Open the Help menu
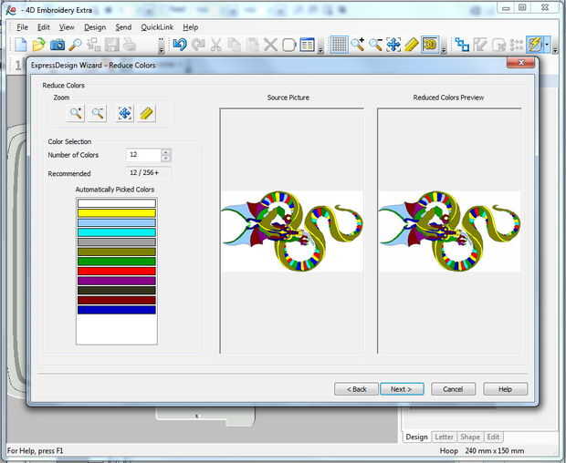Image resolution: width=566 pixels, height=463 pixels. click(190, 27)
